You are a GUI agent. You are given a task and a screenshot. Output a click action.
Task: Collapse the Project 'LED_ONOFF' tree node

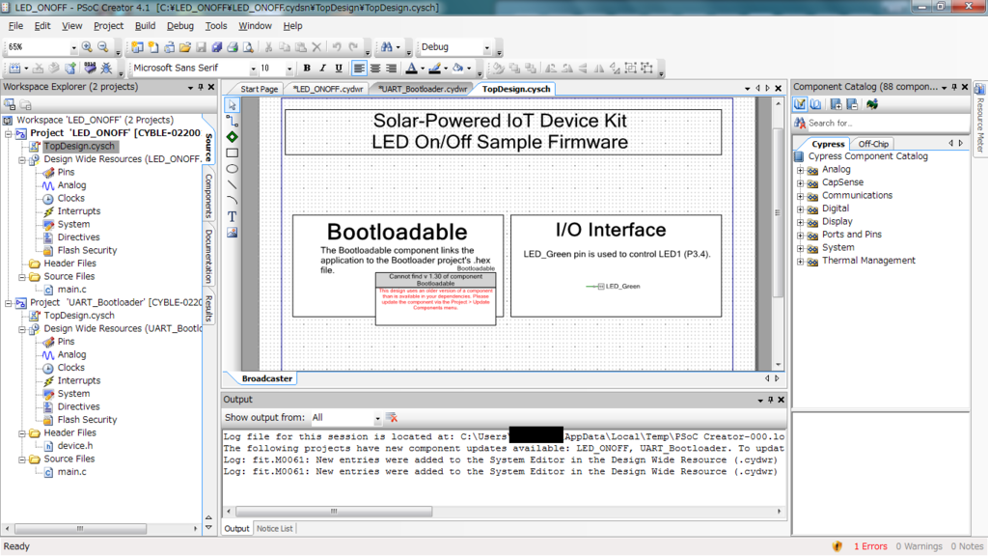click(8, 133)
